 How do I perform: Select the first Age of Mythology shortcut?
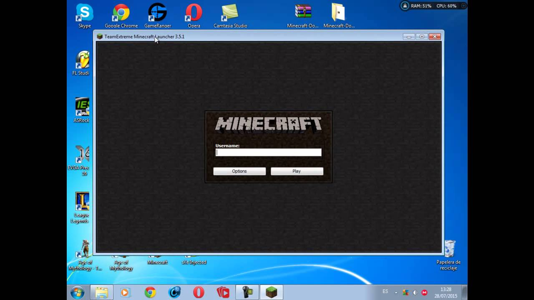(x=85, y=255)
